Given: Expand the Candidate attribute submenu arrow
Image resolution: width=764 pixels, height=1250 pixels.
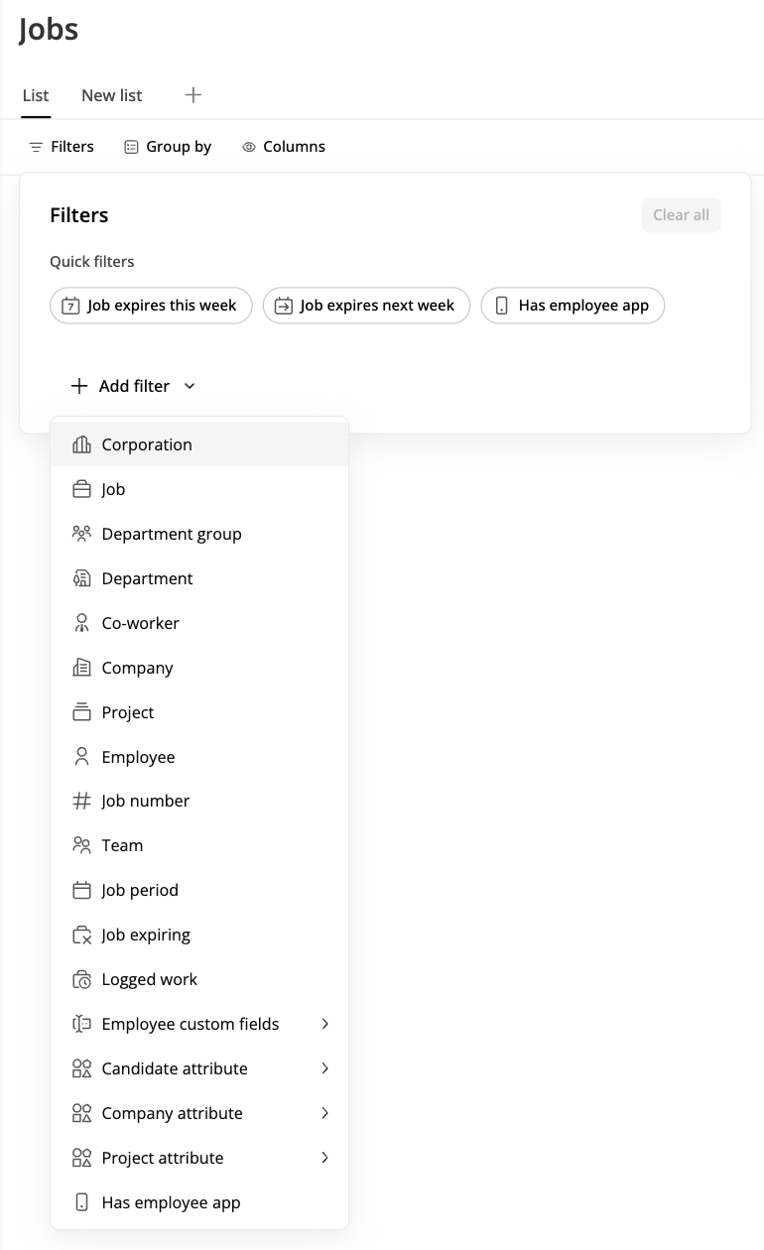Looking at the screenshot, I should [324, 1068].
